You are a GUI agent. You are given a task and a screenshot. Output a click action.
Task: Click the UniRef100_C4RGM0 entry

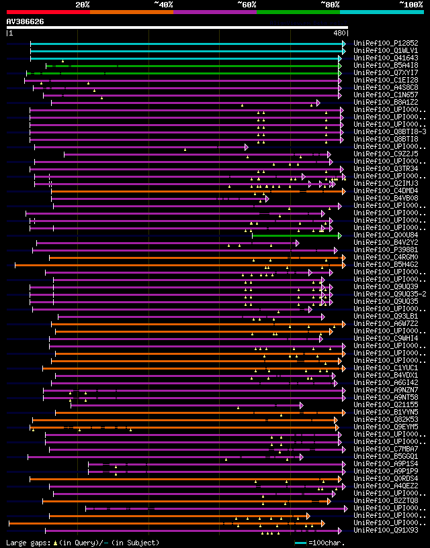coord(386,257)
